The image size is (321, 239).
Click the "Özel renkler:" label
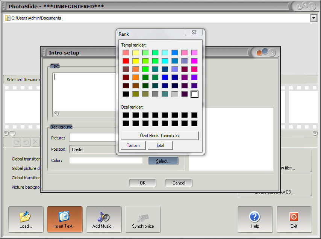pyautogui.click(x=132, y=107)
